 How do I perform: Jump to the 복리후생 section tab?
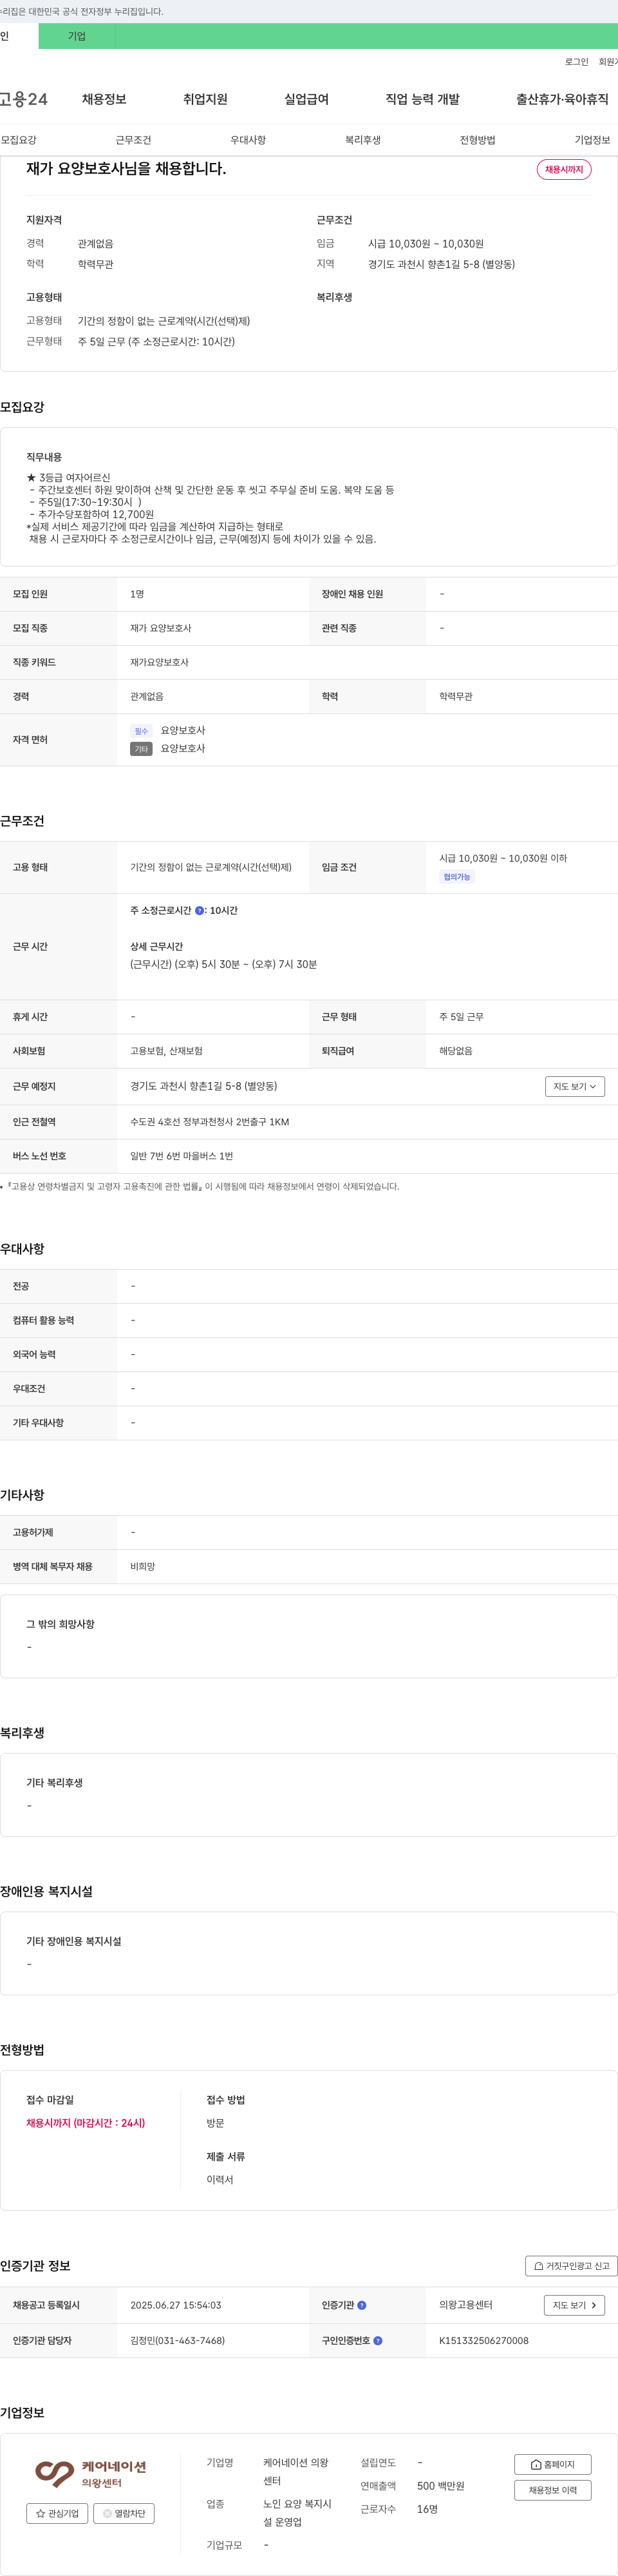click(x=362, y=140)
